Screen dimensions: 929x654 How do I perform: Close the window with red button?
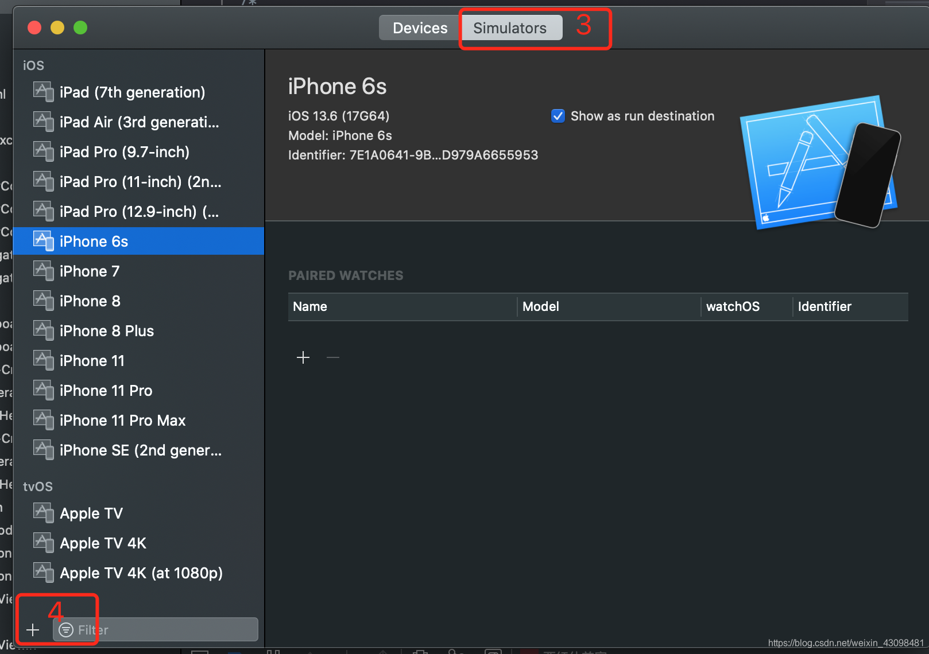tap(34, 28)
